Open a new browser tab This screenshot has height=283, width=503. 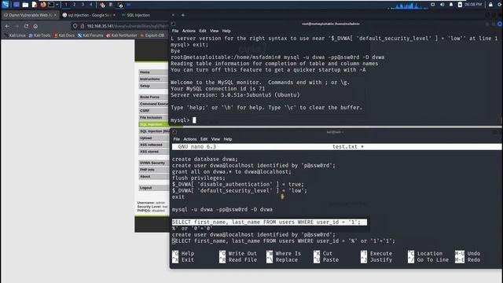point(183,15)
